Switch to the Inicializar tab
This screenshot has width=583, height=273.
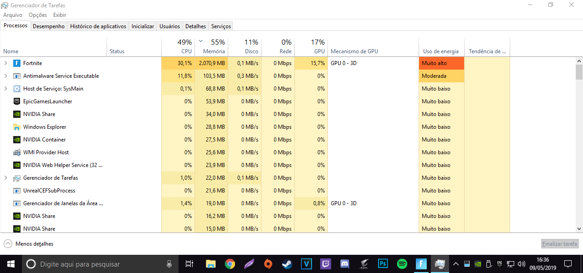point(143,26)
